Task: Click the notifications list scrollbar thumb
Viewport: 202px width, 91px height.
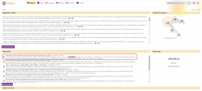Action: [x=149, y=63]
